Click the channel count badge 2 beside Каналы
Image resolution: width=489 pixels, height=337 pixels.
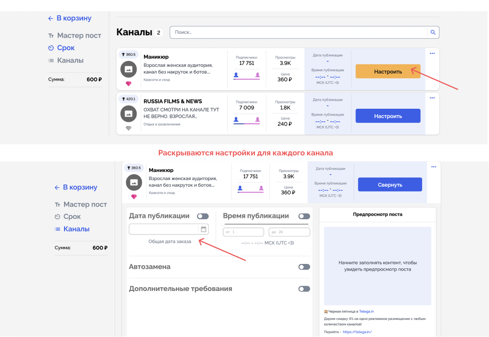159,32
